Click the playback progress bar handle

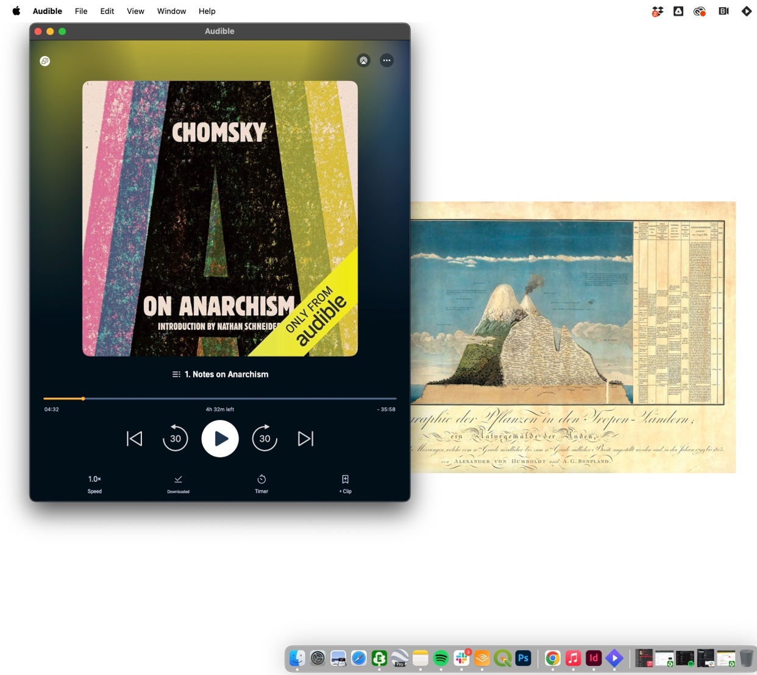tap(83, 399)
